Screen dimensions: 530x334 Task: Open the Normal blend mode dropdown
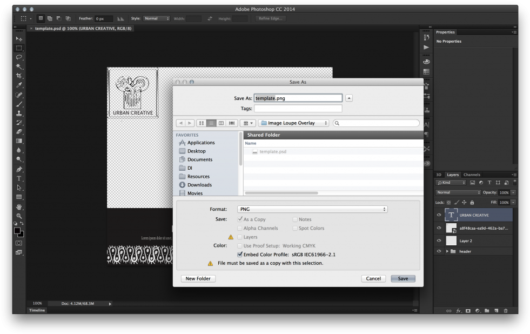tap(457, 192)
